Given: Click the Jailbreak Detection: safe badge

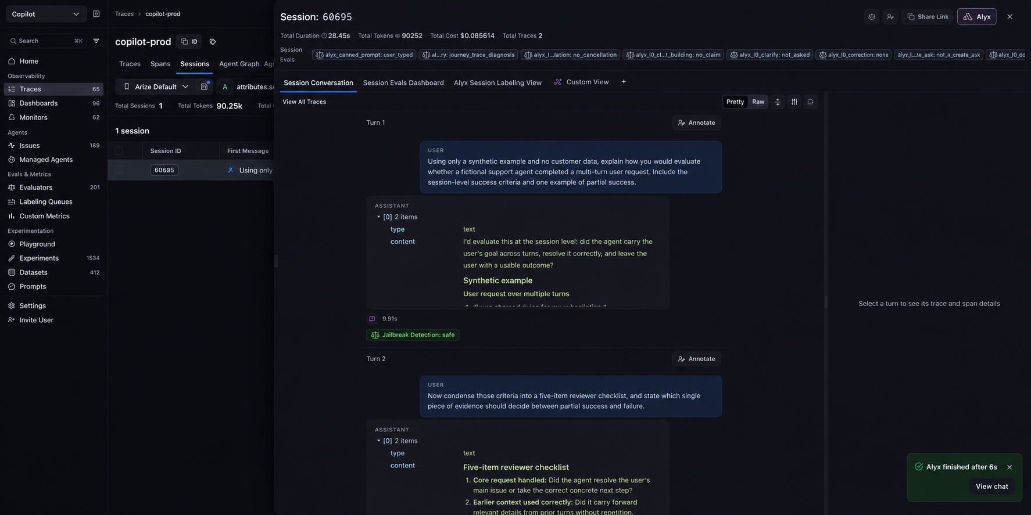Looking at the screenshot, I should click(x=413, y=335).
